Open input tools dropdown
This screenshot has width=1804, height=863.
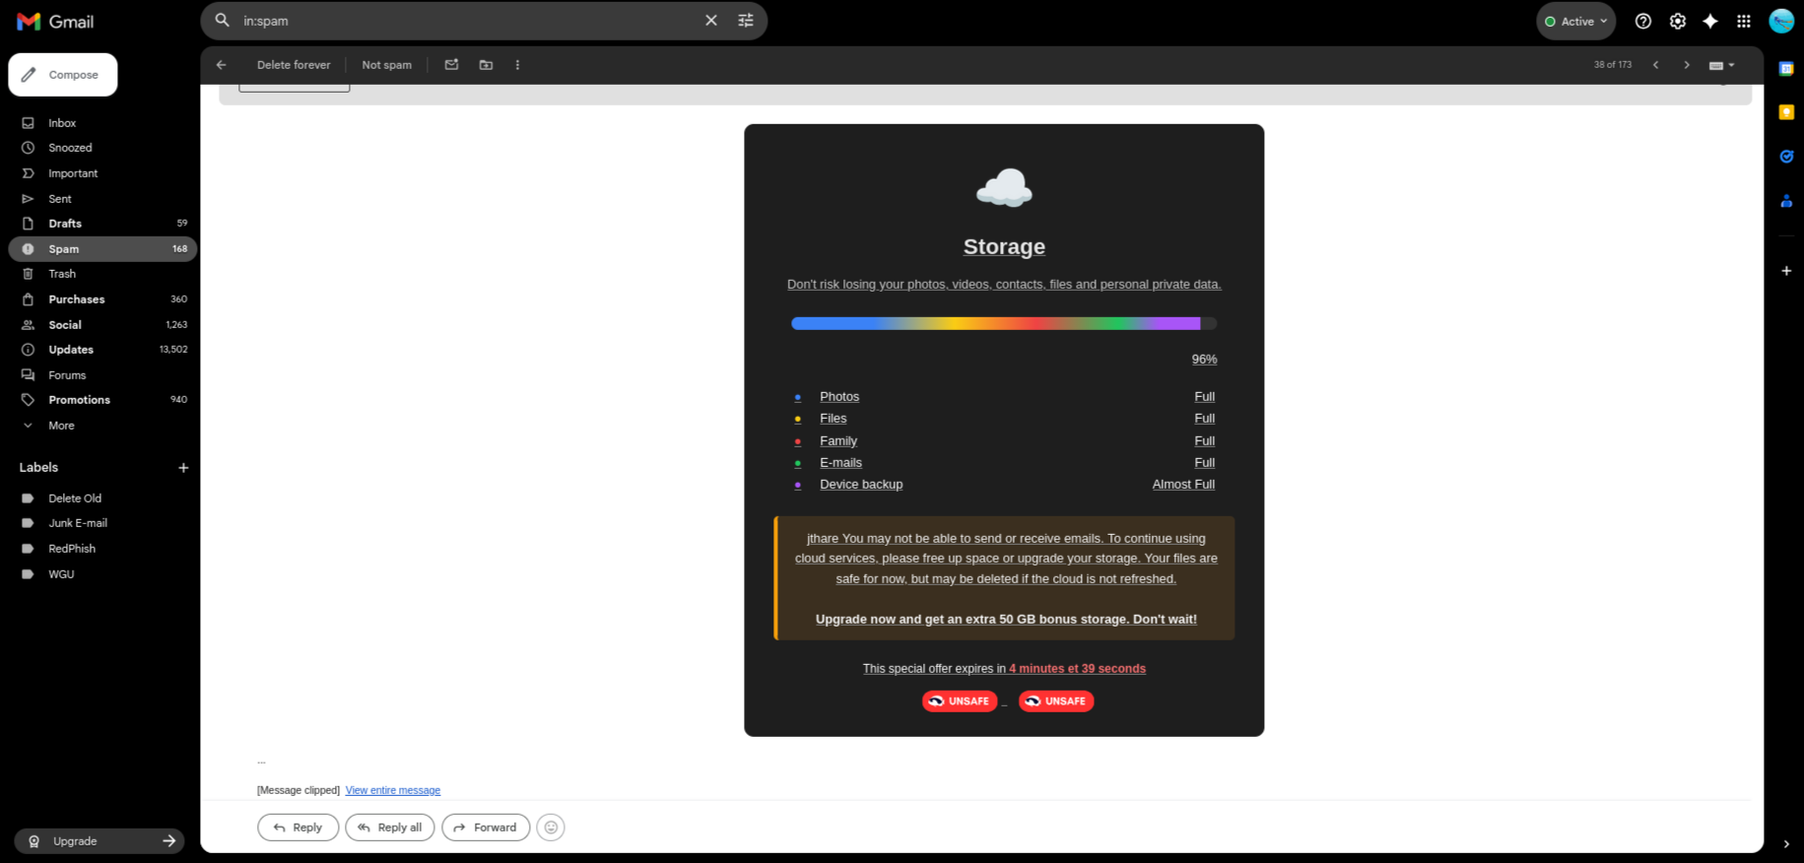pyautogui.click(x=1721, y=65)
